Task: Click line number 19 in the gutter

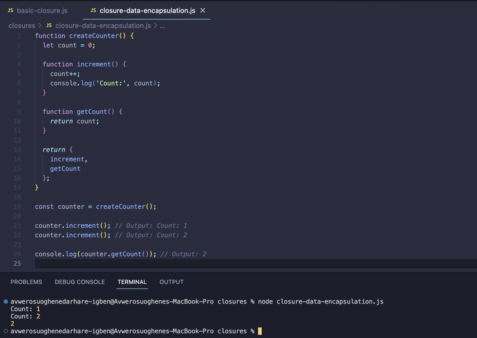Action: tap(19, 207)
